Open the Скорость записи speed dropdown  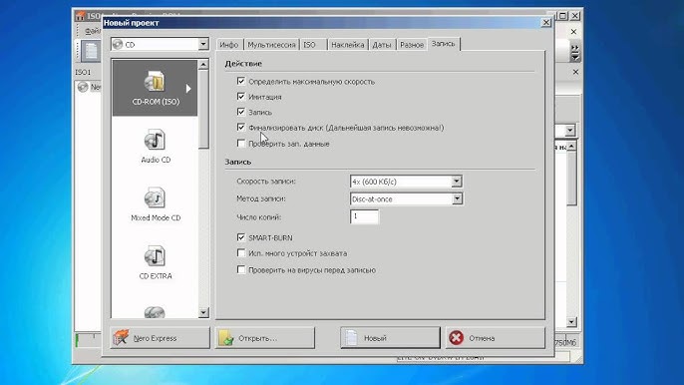tap(457, 182)
